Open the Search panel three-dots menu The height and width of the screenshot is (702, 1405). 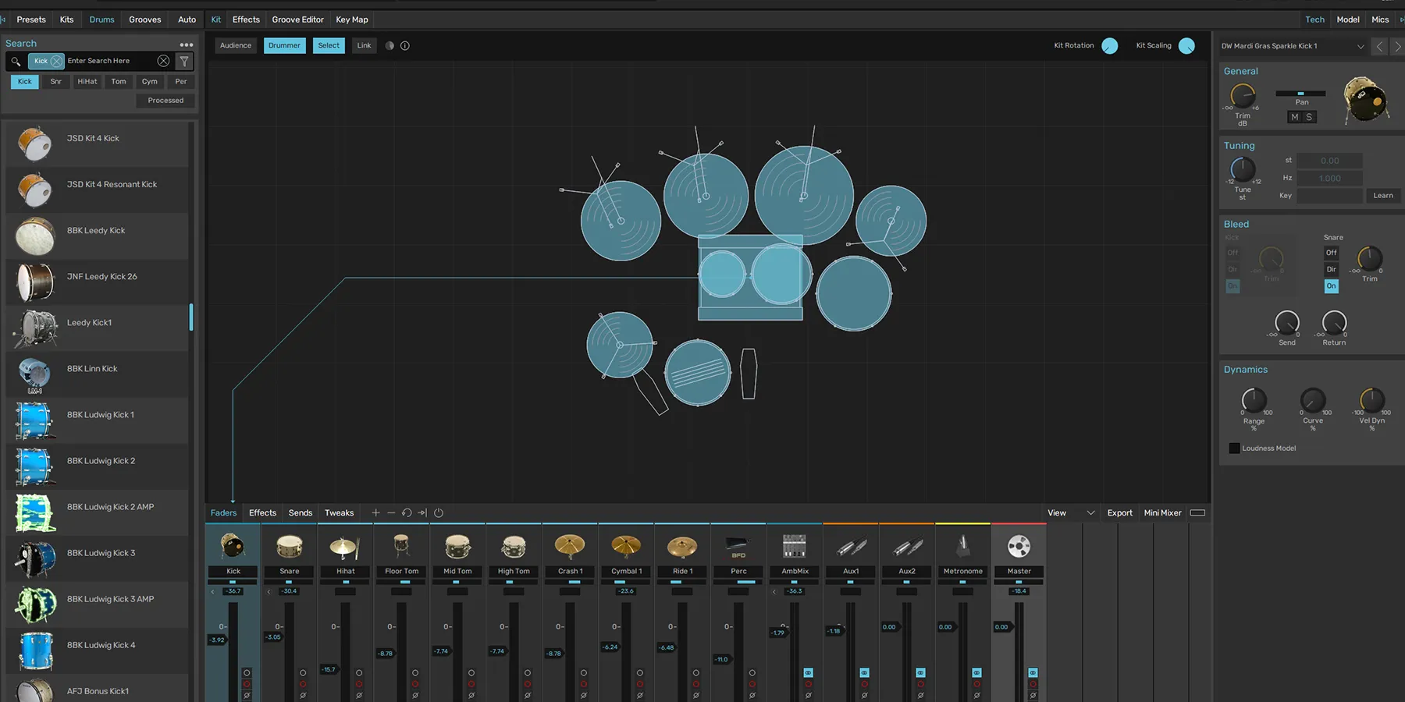coord(186,44)
